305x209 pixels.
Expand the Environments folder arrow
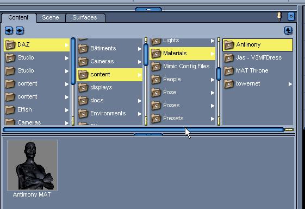tap(140, 114)
